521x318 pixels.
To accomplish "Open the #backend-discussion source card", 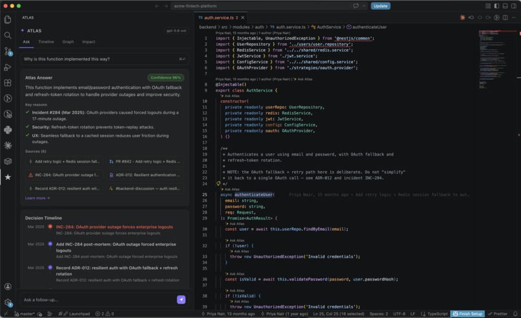I will click(x=145, y=188).
